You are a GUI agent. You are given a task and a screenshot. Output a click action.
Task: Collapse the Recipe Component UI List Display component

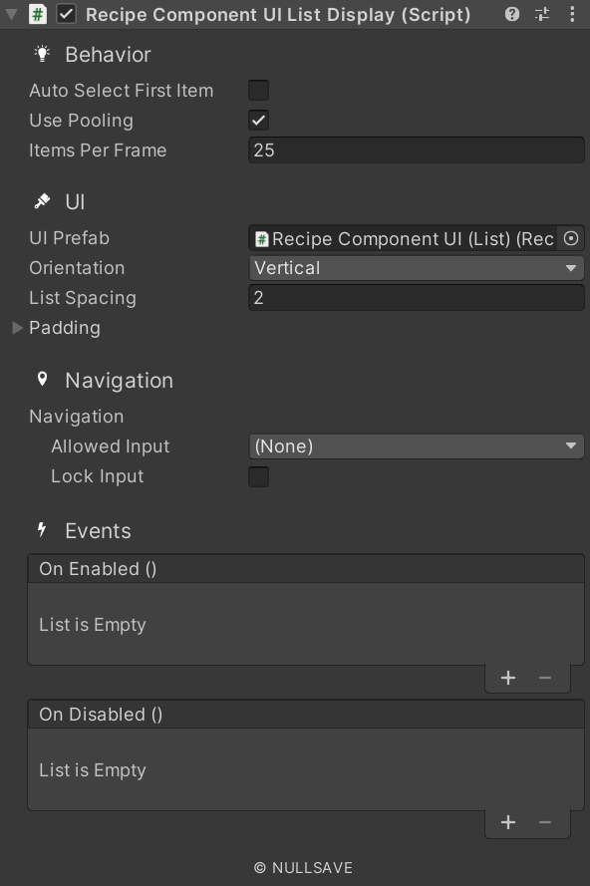pos(10,14)
